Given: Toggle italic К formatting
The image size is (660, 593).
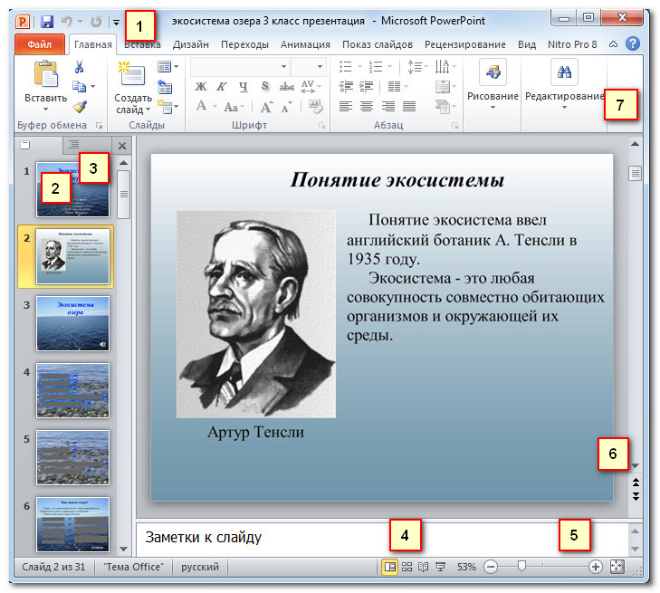Looking at the screenshot, I should (222, 86).
